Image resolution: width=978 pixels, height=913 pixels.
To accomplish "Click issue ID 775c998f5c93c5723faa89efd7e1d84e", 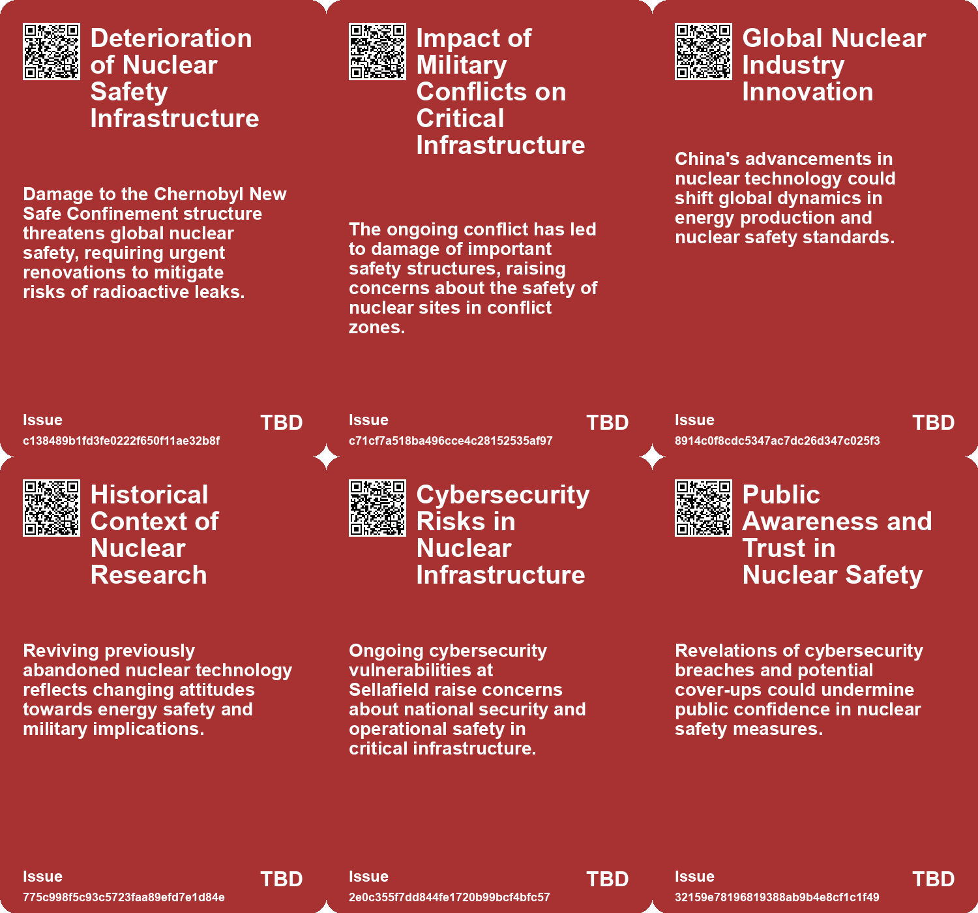I will 124,897.
